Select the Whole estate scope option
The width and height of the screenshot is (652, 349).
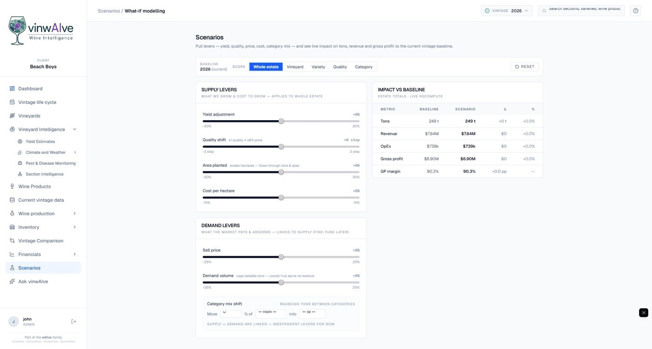[266, 67]
